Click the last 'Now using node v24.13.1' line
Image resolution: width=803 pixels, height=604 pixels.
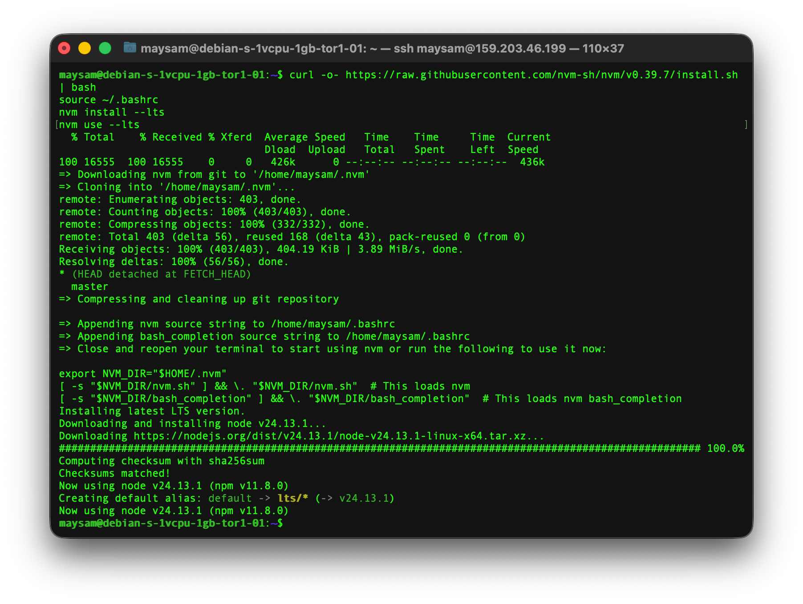(x=174, y=511)
